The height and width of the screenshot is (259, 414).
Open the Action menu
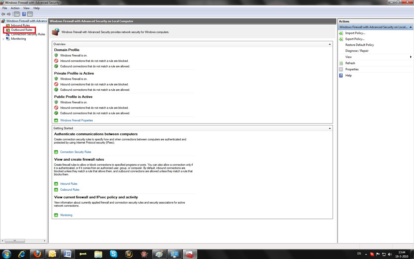15,8
